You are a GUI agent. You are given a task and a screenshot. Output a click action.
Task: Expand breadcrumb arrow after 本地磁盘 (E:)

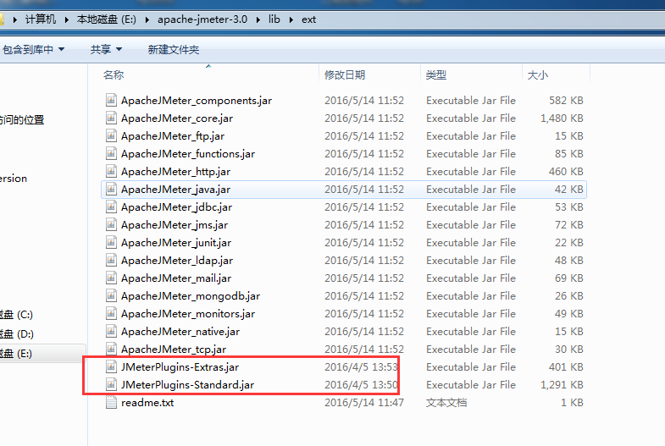click(147, 19)
